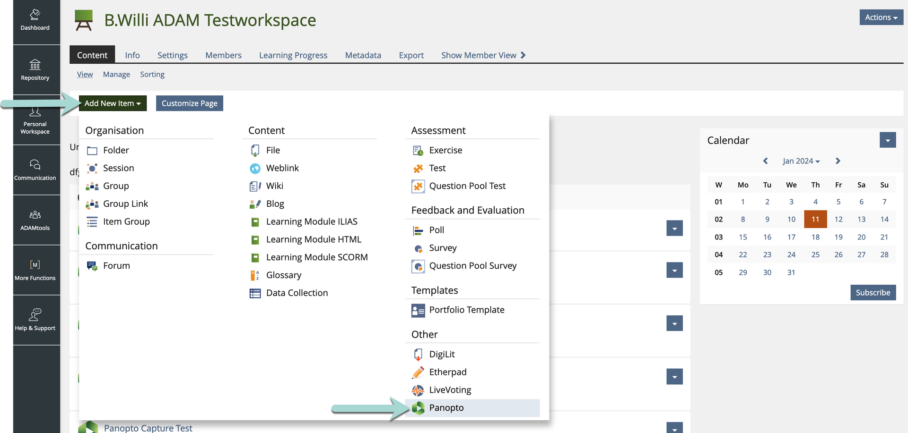Image resolution: width=908 pixels, height=433 pixels.
Task: Expand the Actions dropdown
Action: pyautogui.click(x=881, y=17)
